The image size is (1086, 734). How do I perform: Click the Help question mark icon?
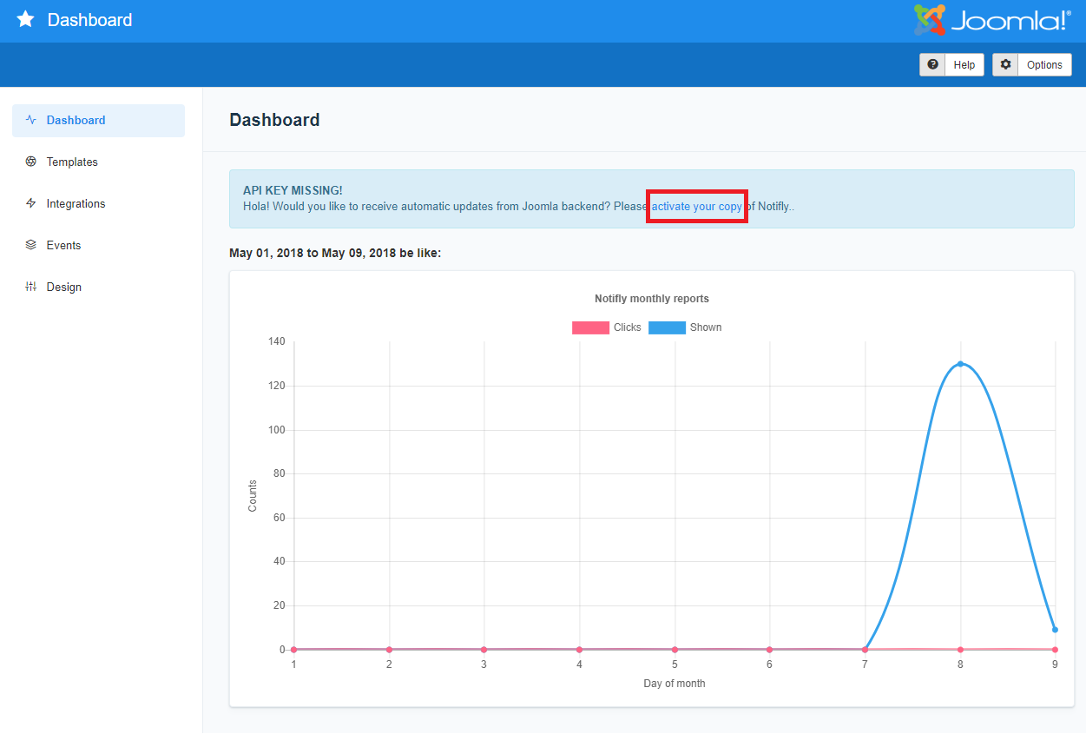(932, 64)
